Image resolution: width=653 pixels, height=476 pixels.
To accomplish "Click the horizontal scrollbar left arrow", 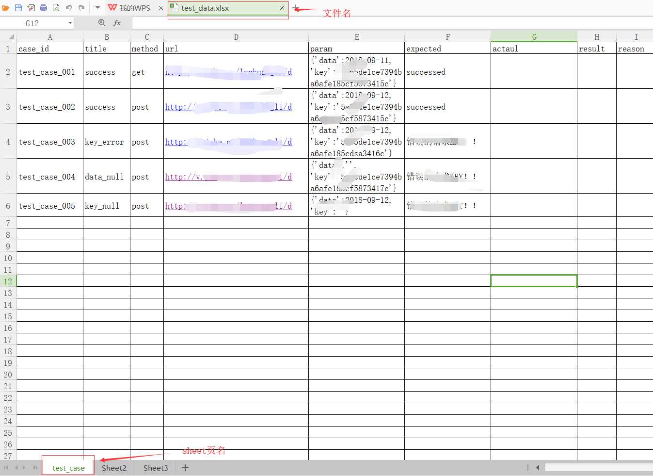I will (538, 467).
